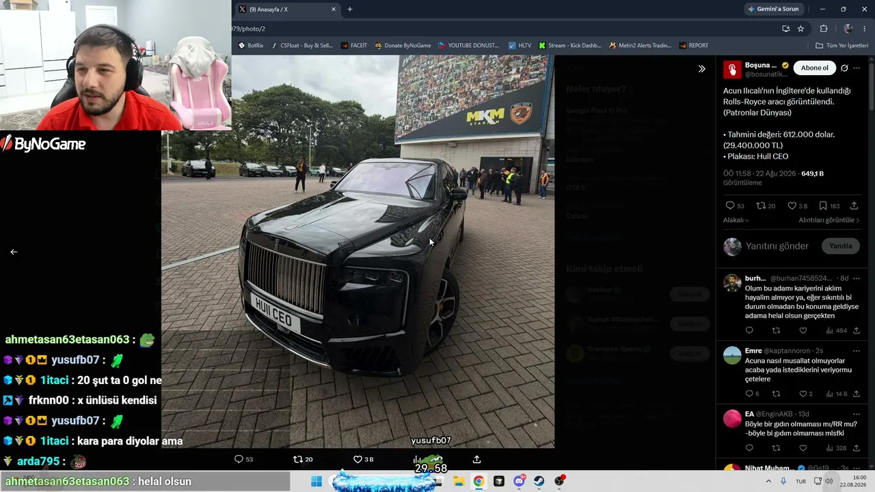Screen dimensions: 875x492
Task: Open more options on burhan's comment
Action: click(857, 278)
